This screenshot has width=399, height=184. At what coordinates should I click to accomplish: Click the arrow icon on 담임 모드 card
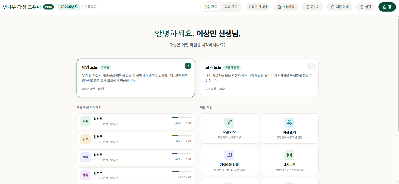[188, 66]
